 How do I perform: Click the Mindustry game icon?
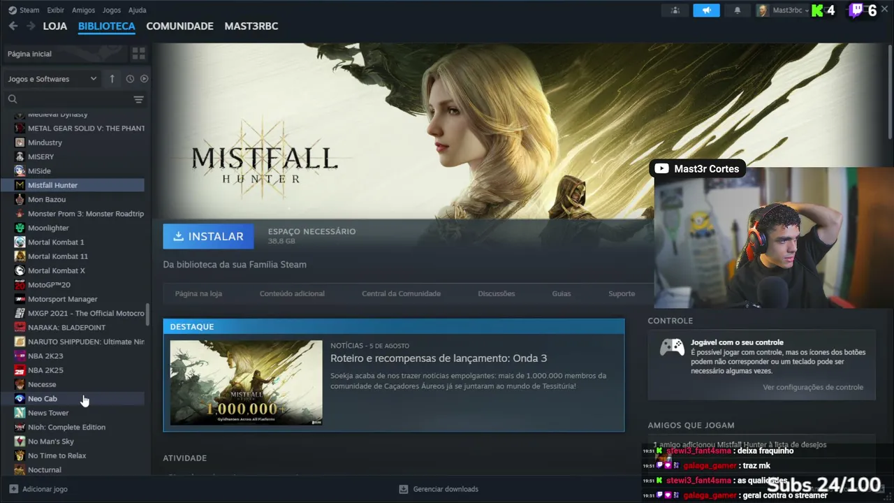click(x=20, y=143)
